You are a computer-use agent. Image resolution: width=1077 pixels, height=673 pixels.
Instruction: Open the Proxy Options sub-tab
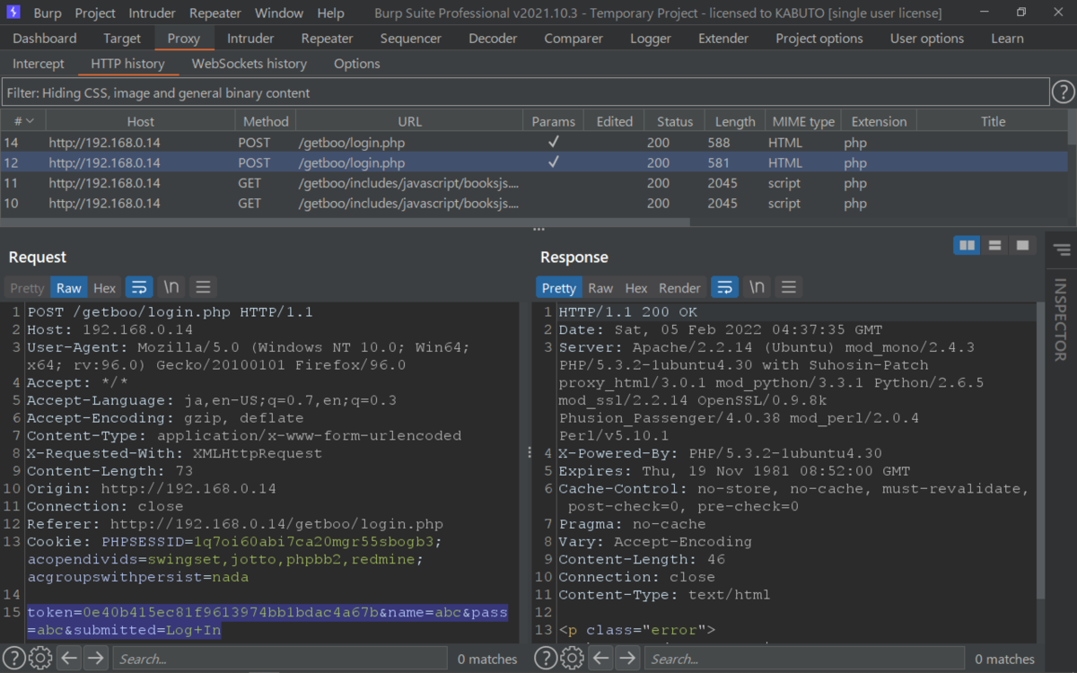click(357, 64)
